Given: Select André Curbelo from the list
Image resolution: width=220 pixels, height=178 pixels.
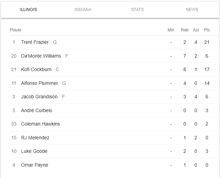Looking at the screenshot, I should (37, 110).
